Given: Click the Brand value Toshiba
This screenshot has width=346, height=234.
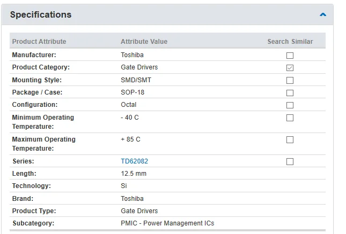Looking at the screenshot, I should tap(132, 198).
